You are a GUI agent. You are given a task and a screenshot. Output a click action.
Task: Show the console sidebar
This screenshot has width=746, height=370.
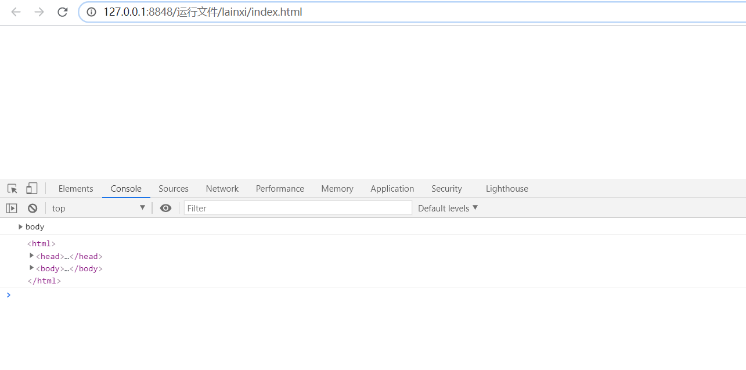(12, 208)
